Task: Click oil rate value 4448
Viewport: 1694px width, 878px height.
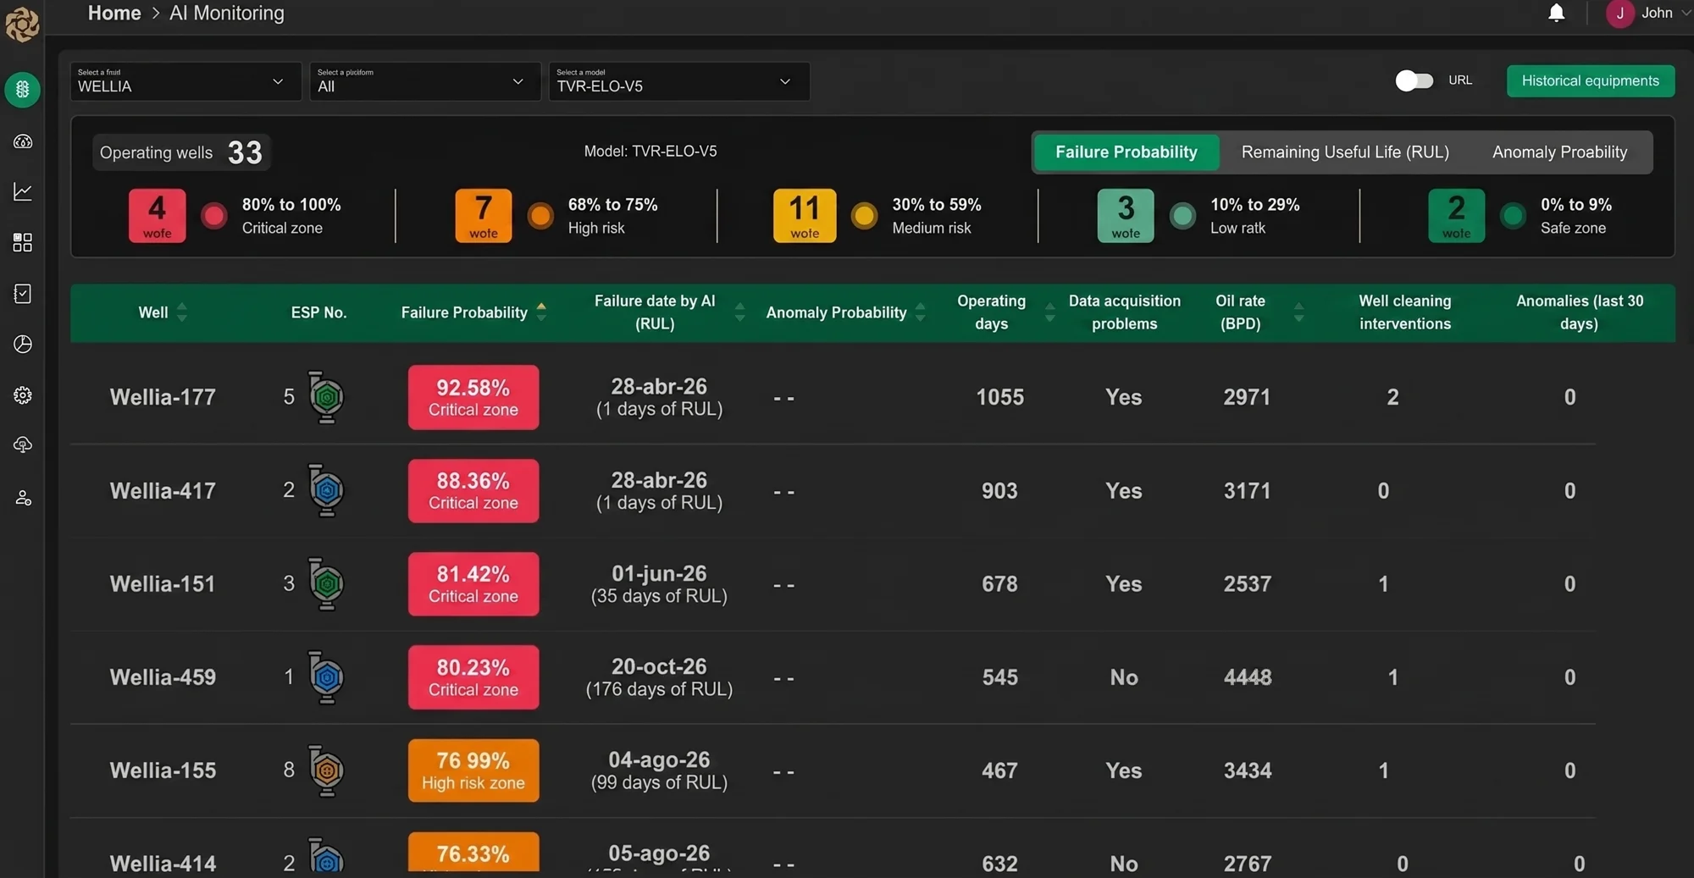Action: coord(1247,677)
